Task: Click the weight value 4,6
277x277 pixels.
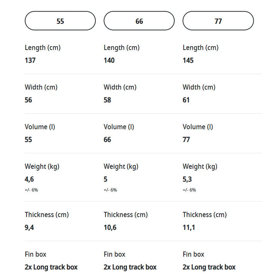Action: pos(29,179)
